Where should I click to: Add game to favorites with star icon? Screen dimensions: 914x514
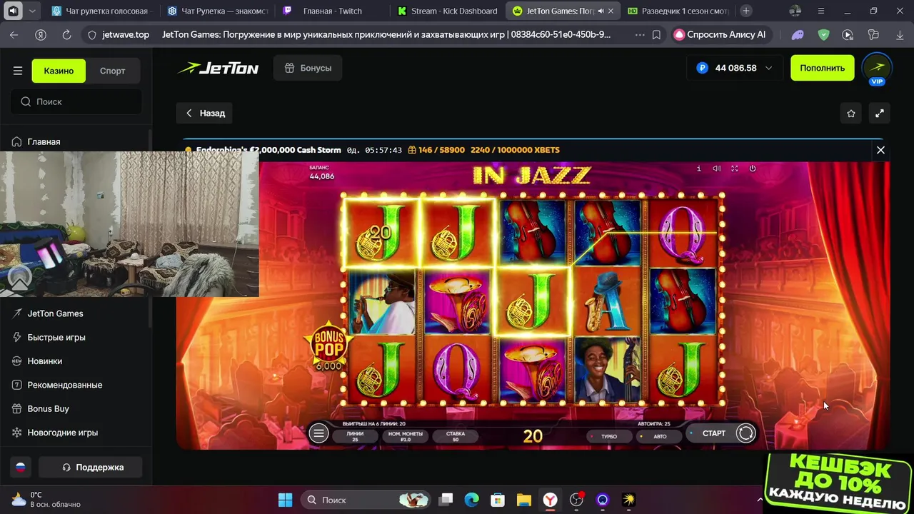tap(851, 114)
